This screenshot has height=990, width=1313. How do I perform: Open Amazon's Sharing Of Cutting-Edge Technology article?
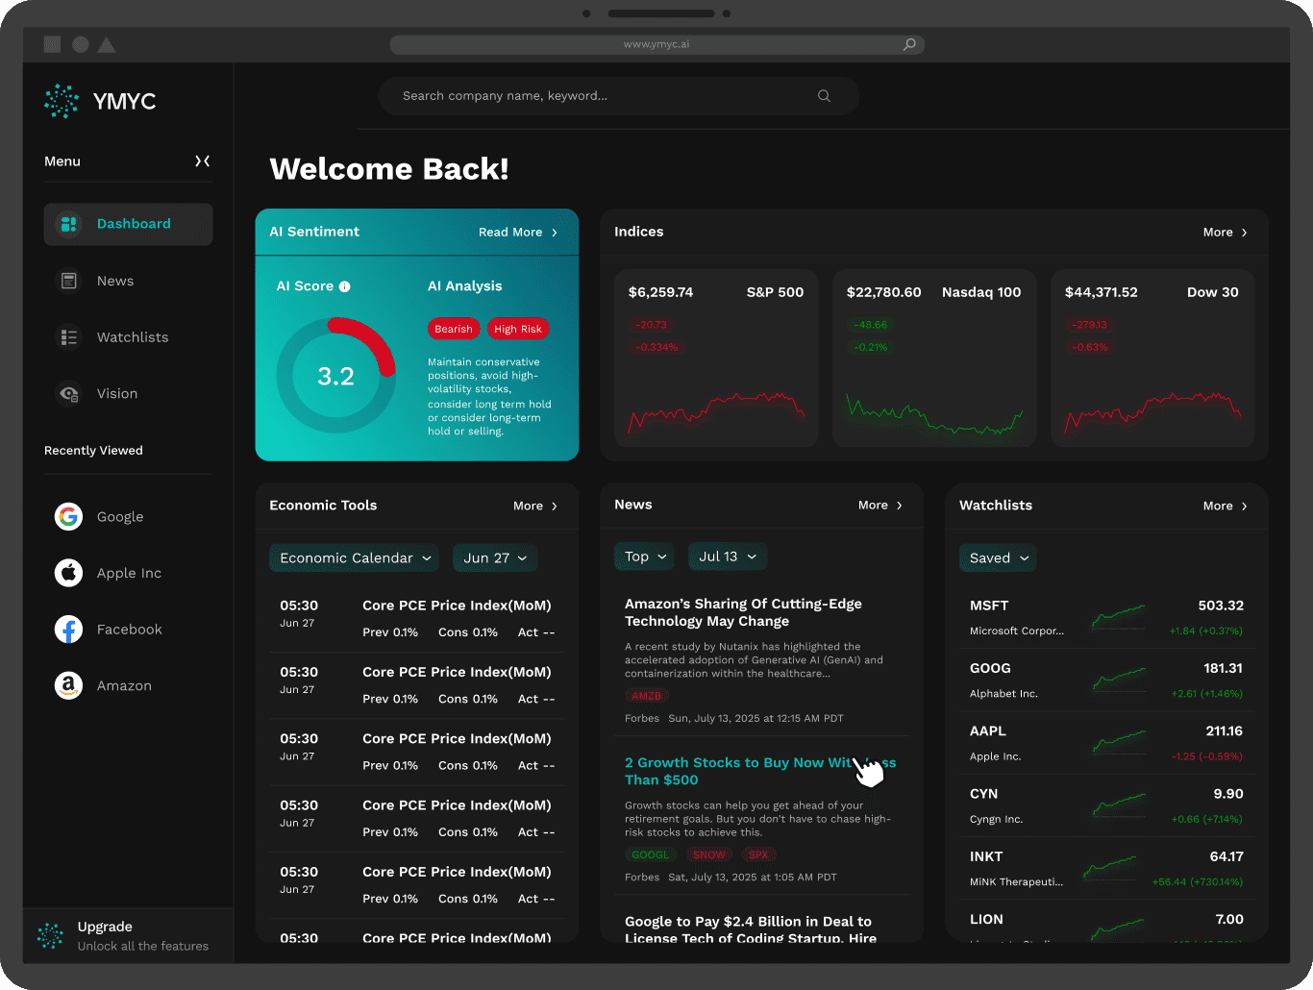click(x=743, y=612)
